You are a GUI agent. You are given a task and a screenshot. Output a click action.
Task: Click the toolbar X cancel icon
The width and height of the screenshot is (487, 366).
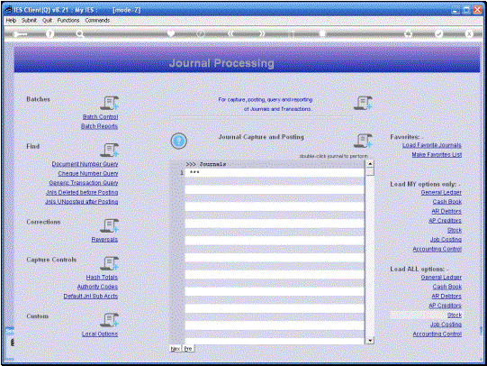click(469, 33)
